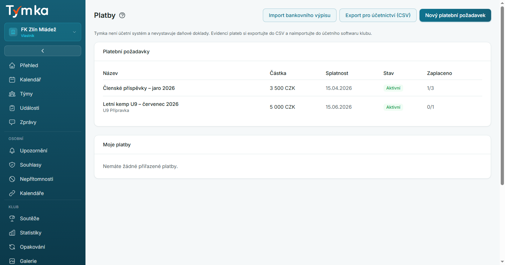Viewport: 505px width, 265px height.
Task: Open the Statistiky section
Action: pyautogui.click(x=43, y=233)
